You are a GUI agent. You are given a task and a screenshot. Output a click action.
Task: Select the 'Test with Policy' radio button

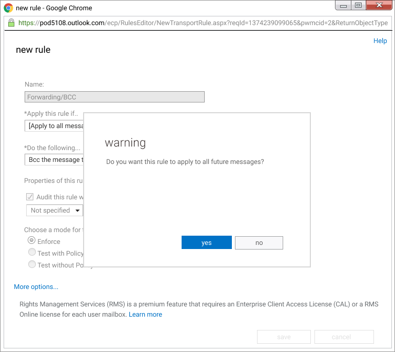point(32,253)
